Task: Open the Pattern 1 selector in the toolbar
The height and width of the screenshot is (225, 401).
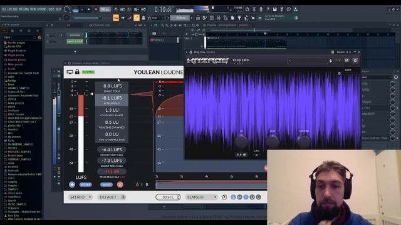Action: (180, 17)
